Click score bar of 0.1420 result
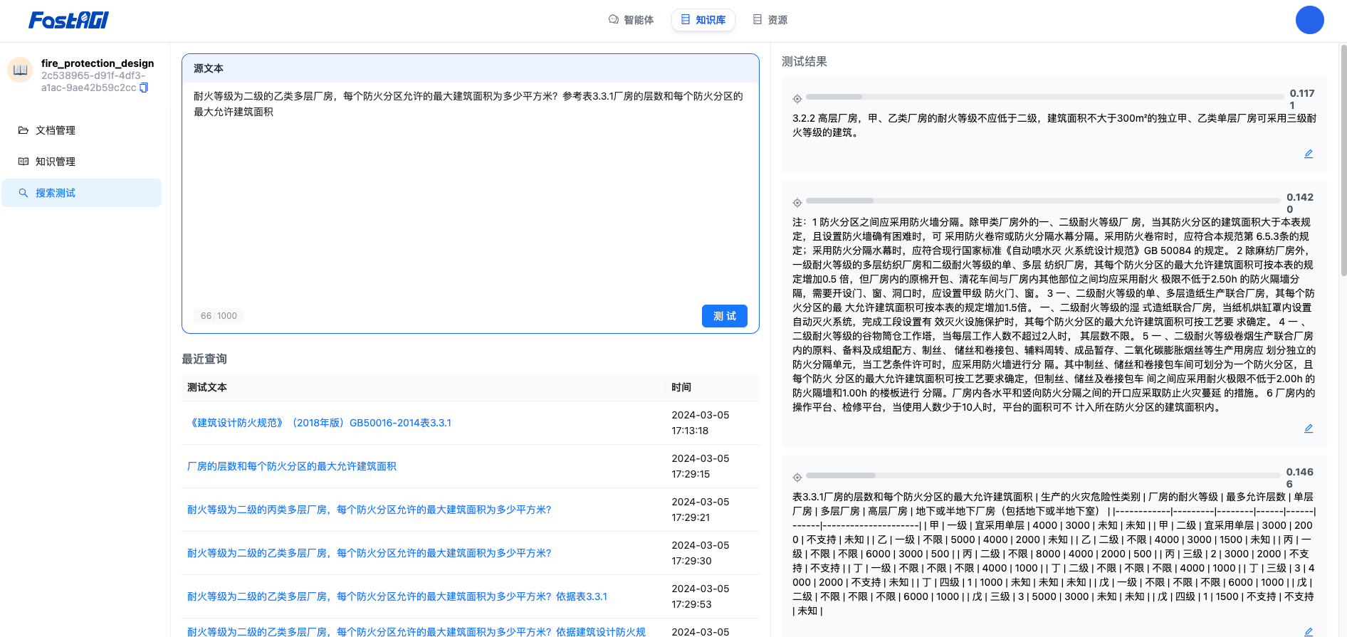Image resolution: width=1347 pixels, height=637 pixels. [1043, 201]
